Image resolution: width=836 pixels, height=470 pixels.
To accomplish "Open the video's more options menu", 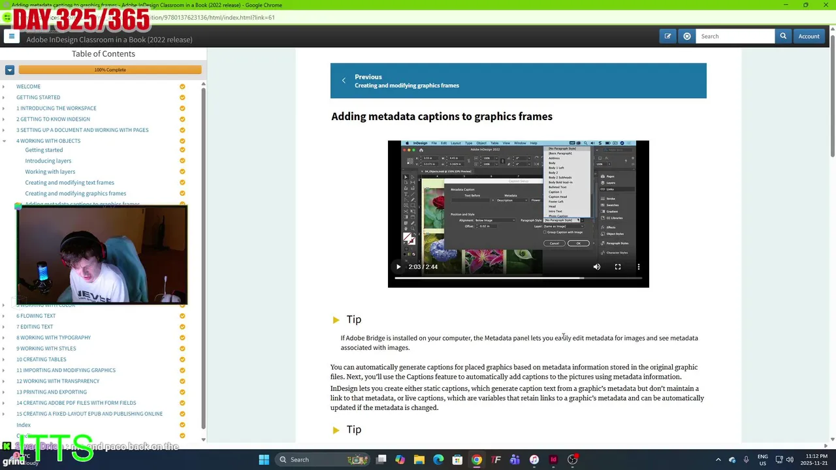I will [639, 266].
